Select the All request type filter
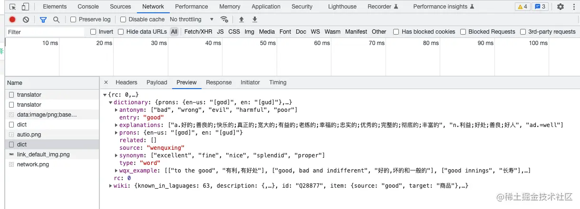 coord(174,32)
